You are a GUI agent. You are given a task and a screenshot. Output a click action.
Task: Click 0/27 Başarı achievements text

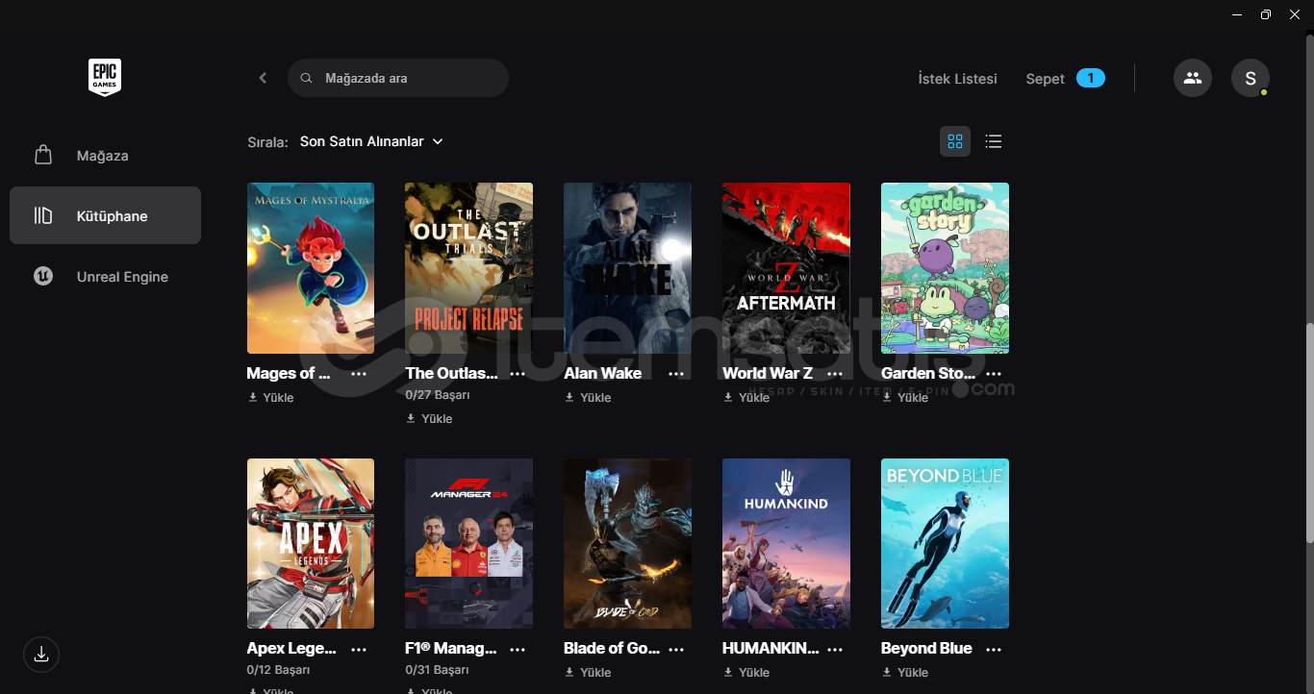[x=438, y=395]
